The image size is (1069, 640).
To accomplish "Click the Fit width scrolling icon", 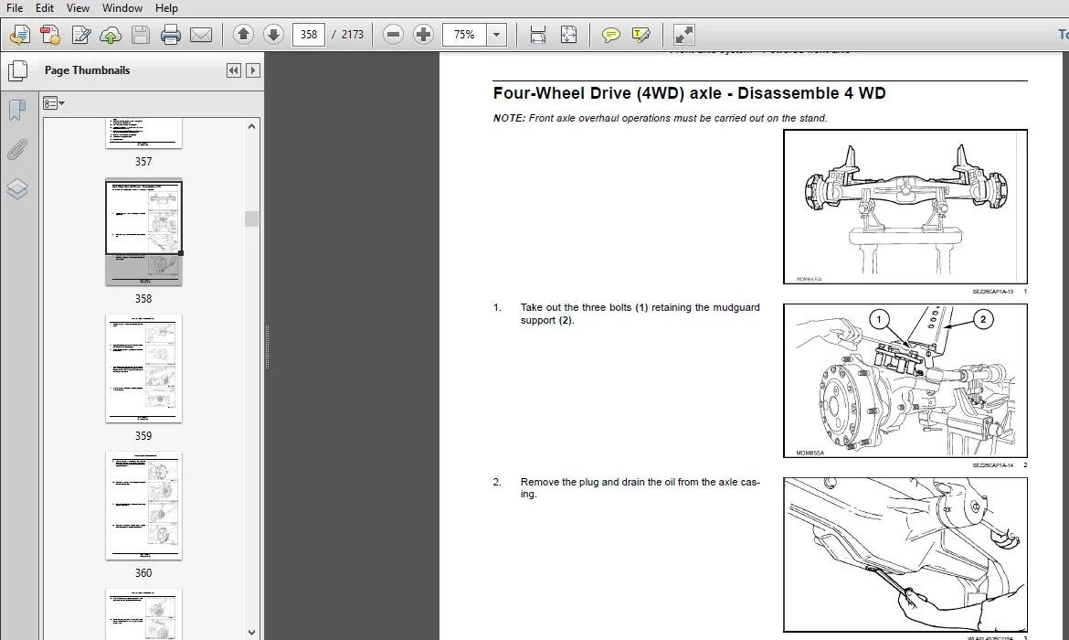I will click(538, 34).
